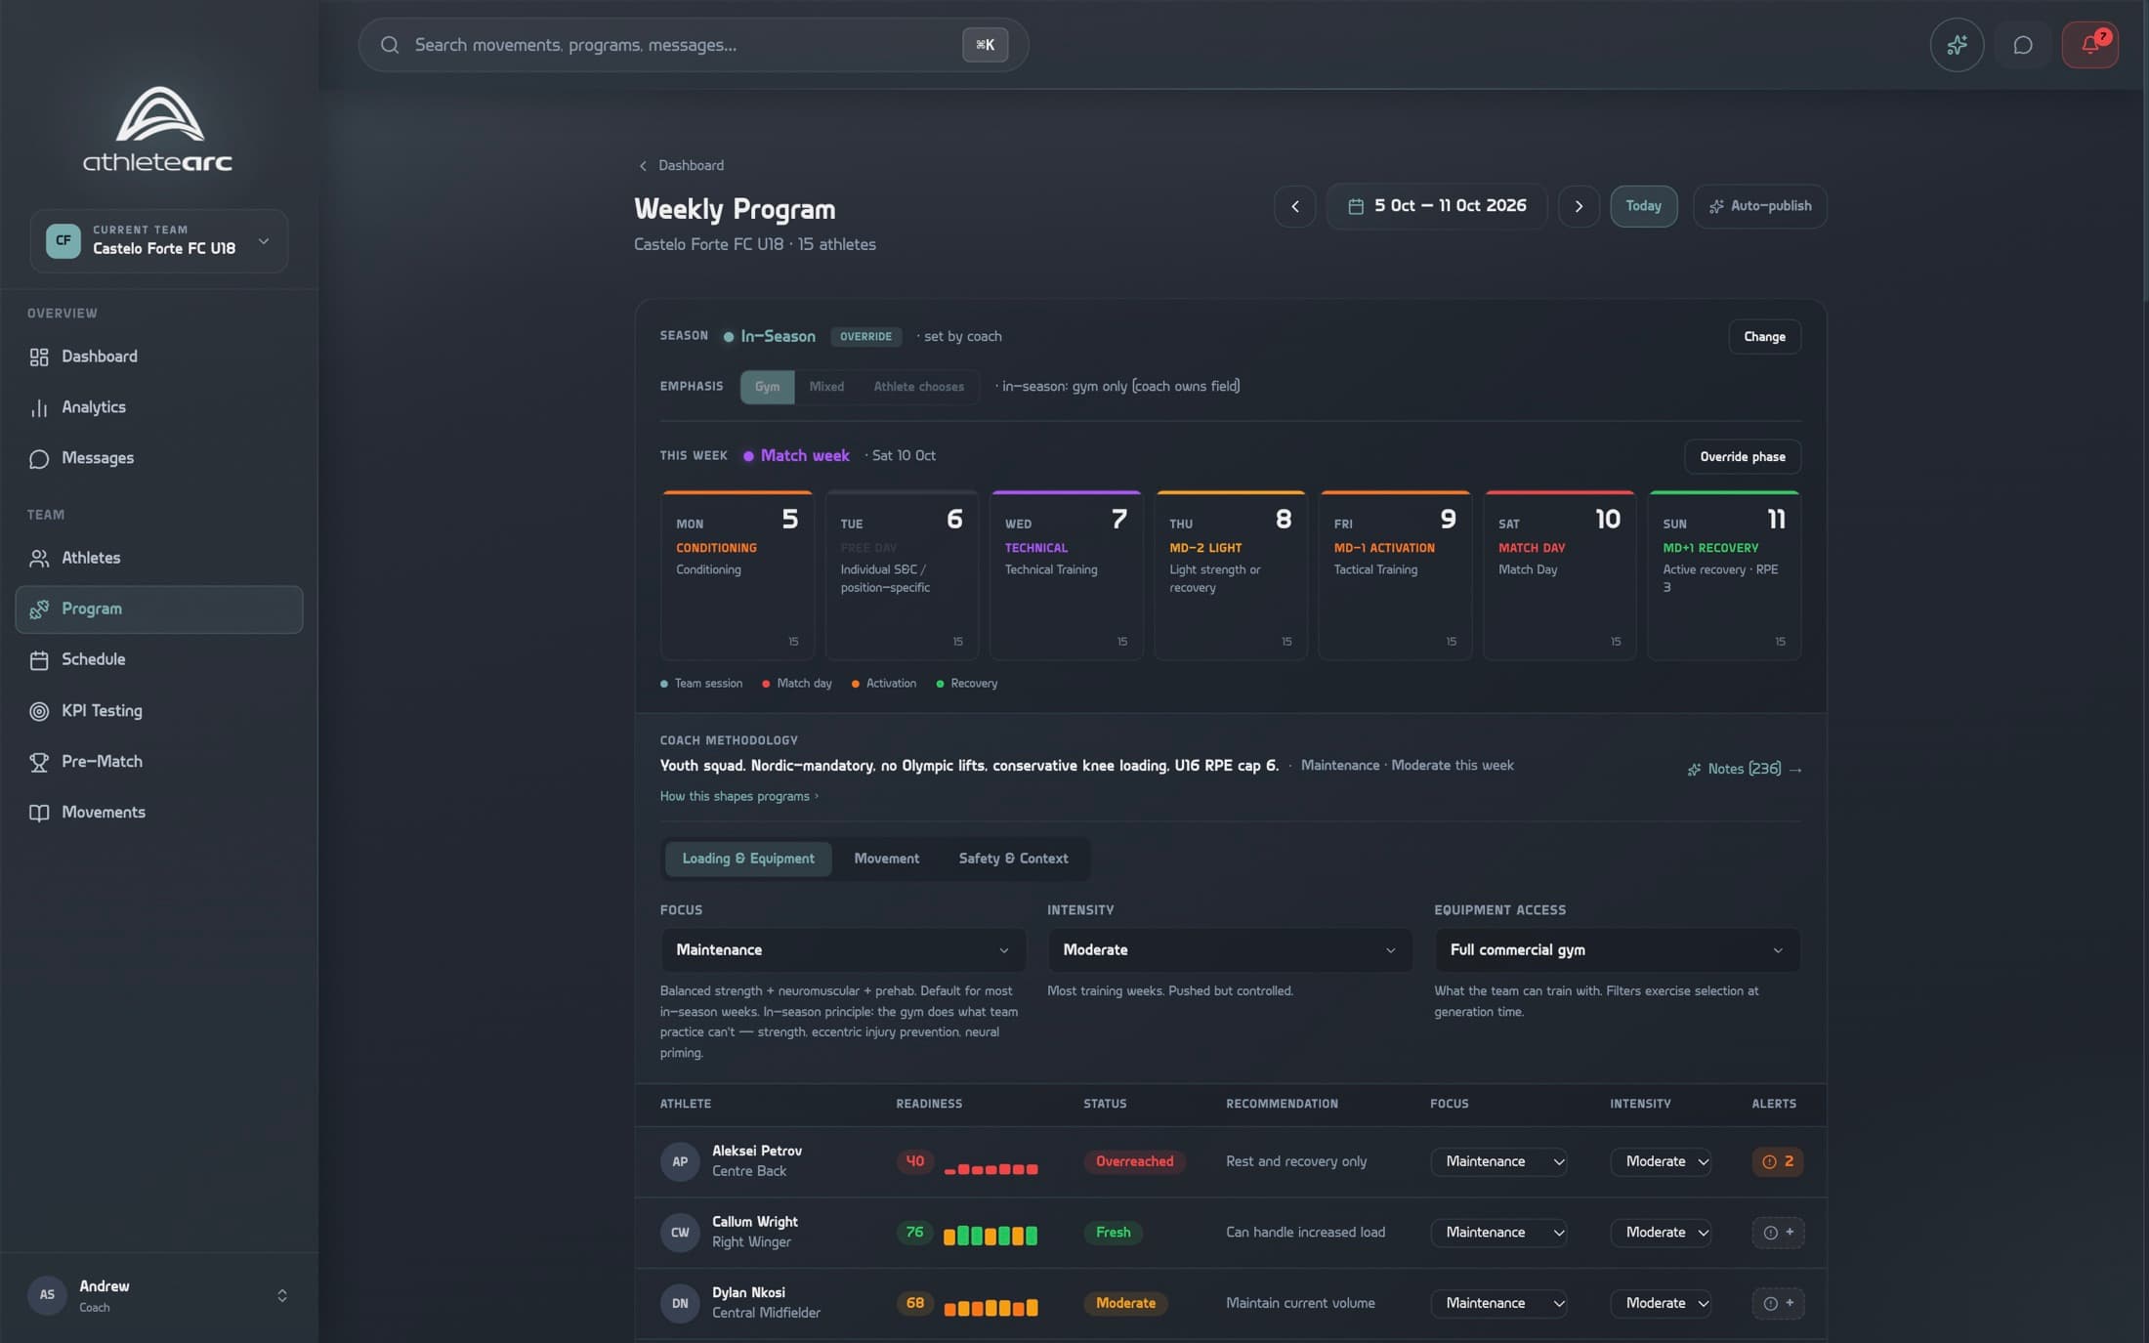Click the Athletes people icon
2149x1343 pixels.
click(39, 558)
